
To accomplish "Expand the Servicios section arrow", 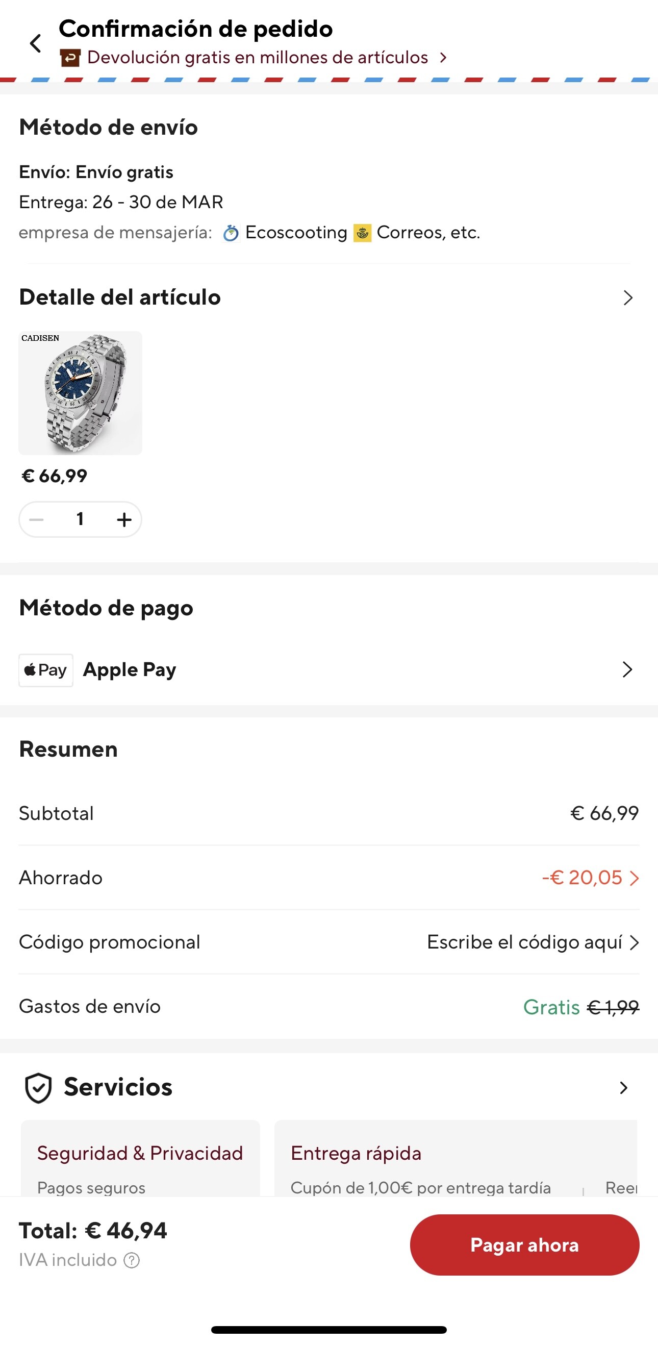I will click(623, 1088).
